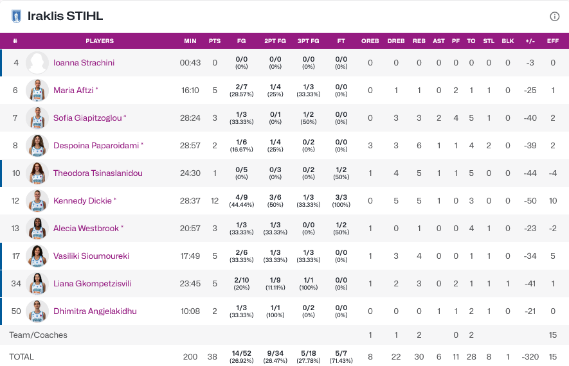
Task: Click the Iraklis STIHL team logo
Action: click(x=17, y=17)
